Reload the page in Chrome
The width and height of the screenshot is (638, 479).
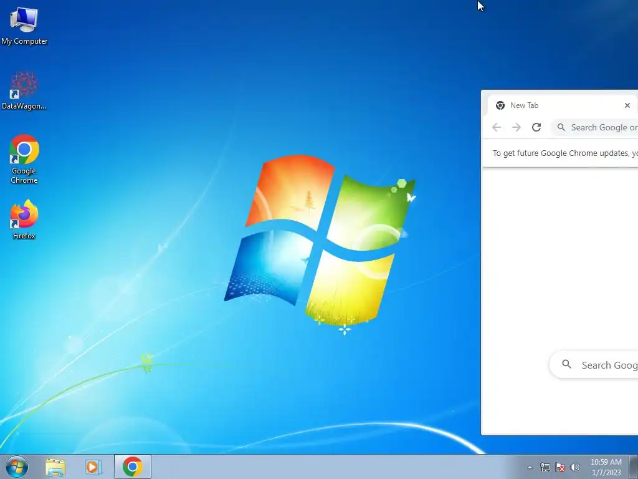[536, 127]
